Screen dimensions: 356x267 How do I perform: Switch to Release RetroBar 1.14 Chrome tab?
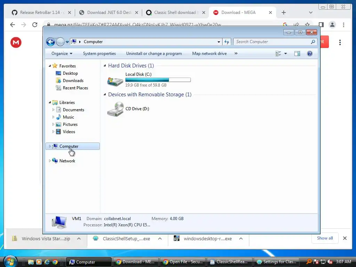[x=41, y=13]
